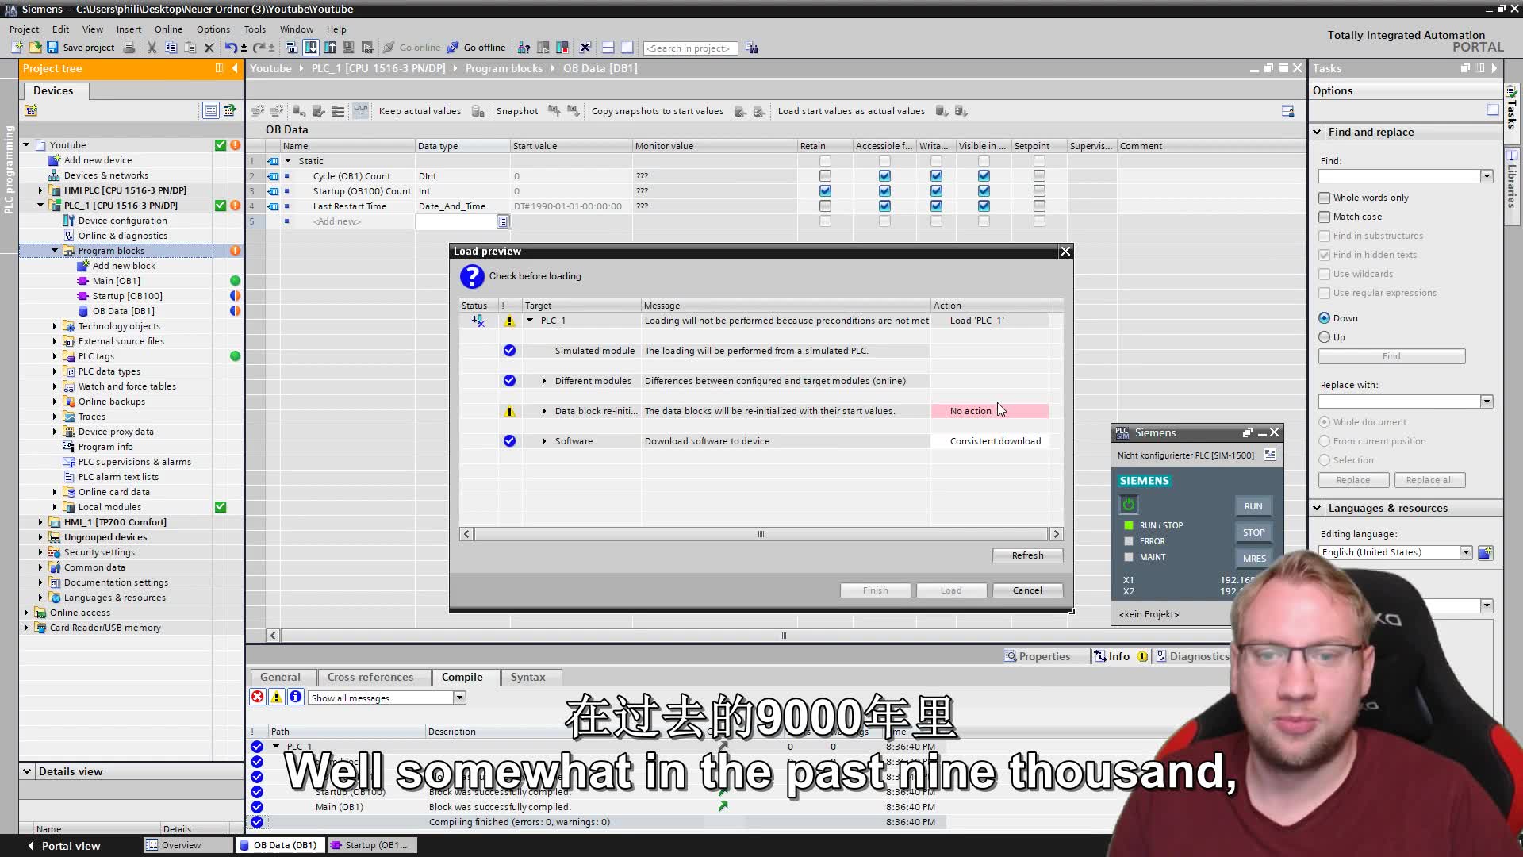Image resolution: width=1523 pixels, height=857 pixels.
Task: Click the MRES button in PLCSIM
Action: point(1253,559)
